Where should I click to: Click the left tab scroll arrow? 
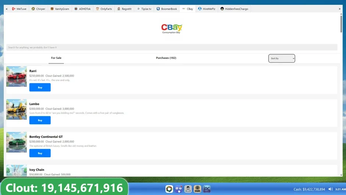(x=7, y=9)
